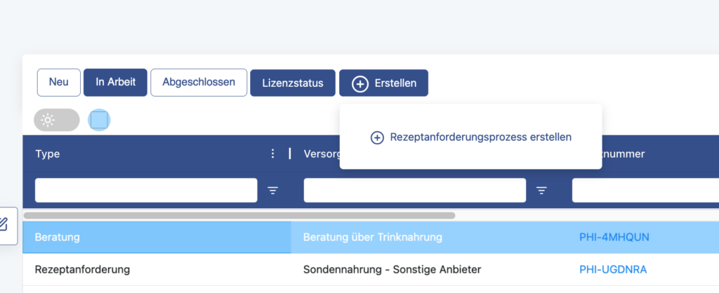Switch to the Neu tab

click(59, 83)
